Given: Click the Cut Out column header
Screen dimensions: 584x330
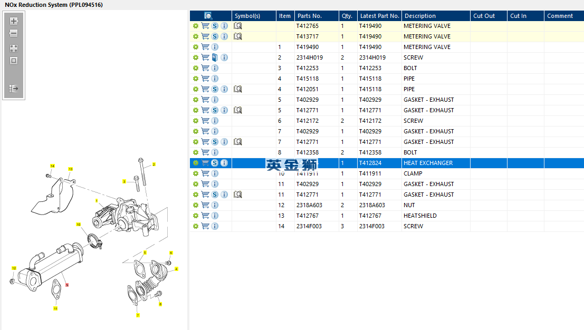Looking at the screenshot, I should [x=489, y=16].
